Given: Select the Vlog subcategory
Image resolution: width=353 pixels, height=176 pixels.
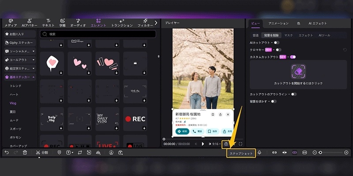Looking at the screenshot, I should coord(13,103).
